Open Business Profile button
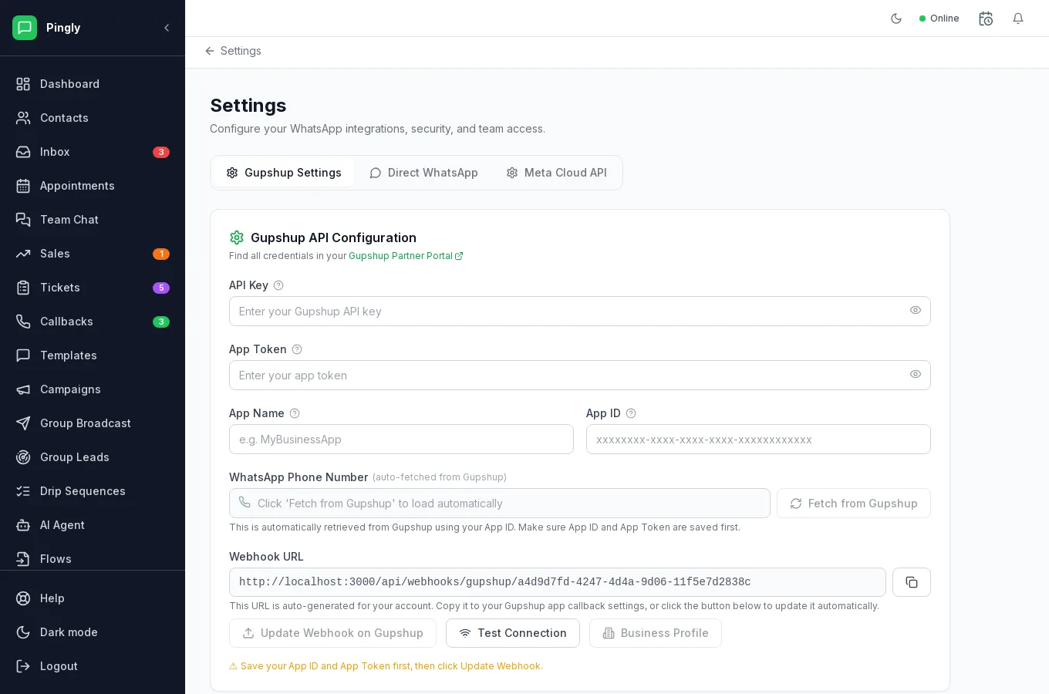This screenshot has height=694, width=1049. tap(656, 633)
